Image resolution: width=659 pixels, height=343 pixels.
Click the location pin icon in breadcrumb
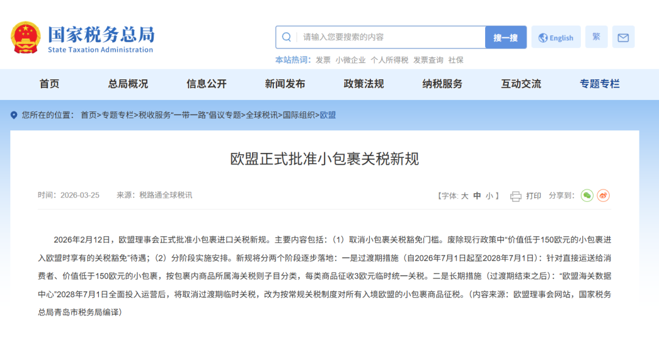[14, 115]
